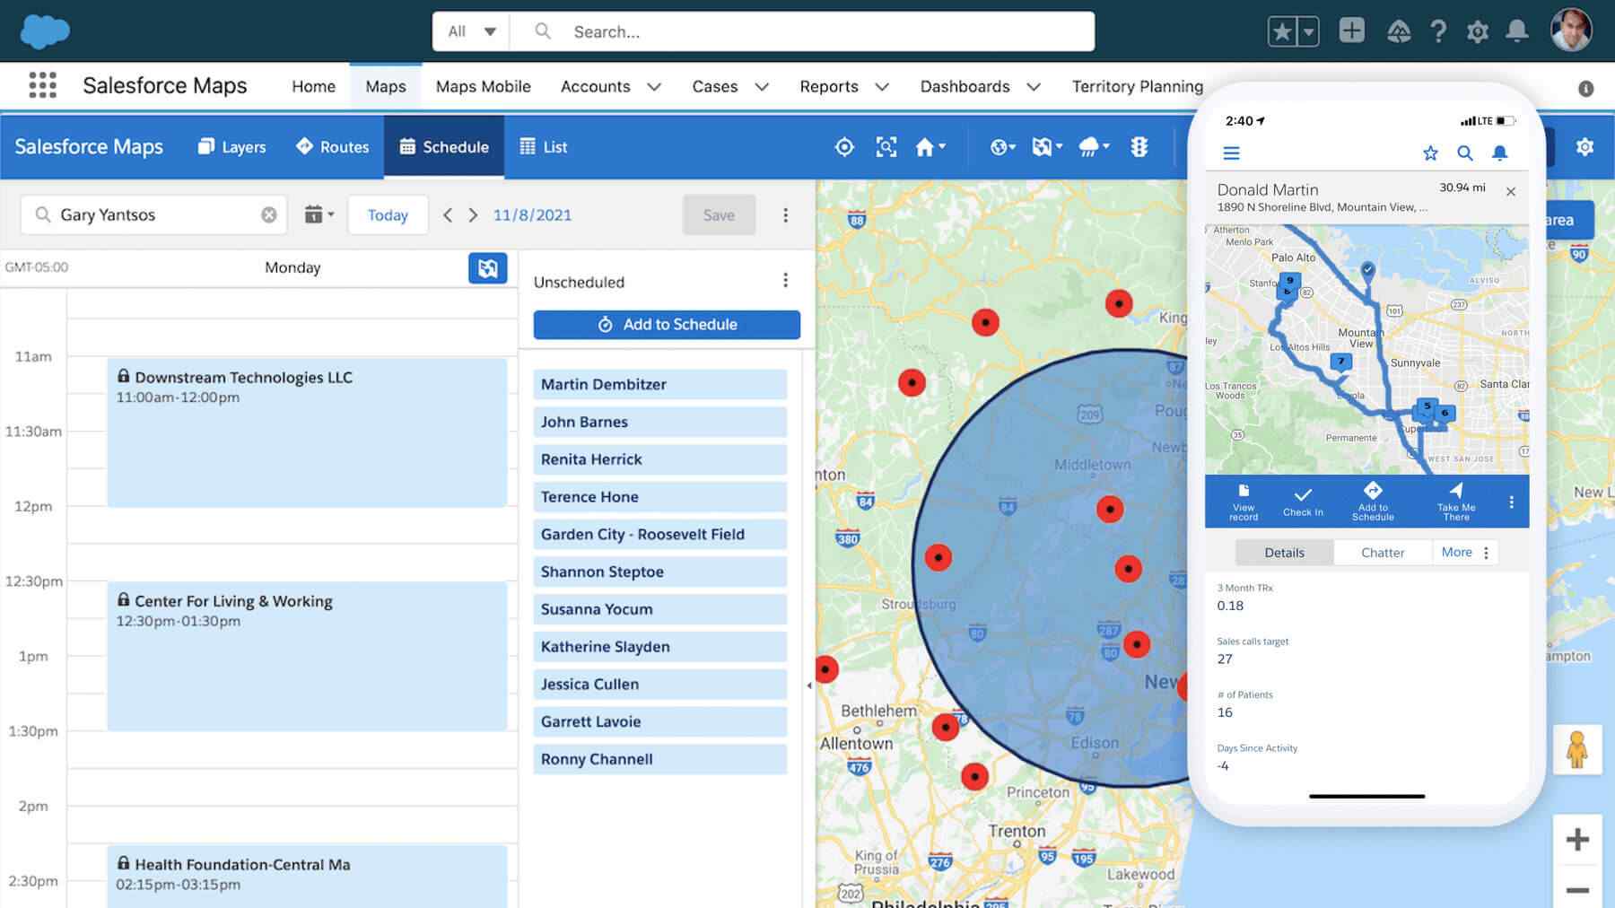The height and width of the screenshot is (908, 1615).
Task: Select Garden City - Roosevelt Field item
Action: point(659,534)
